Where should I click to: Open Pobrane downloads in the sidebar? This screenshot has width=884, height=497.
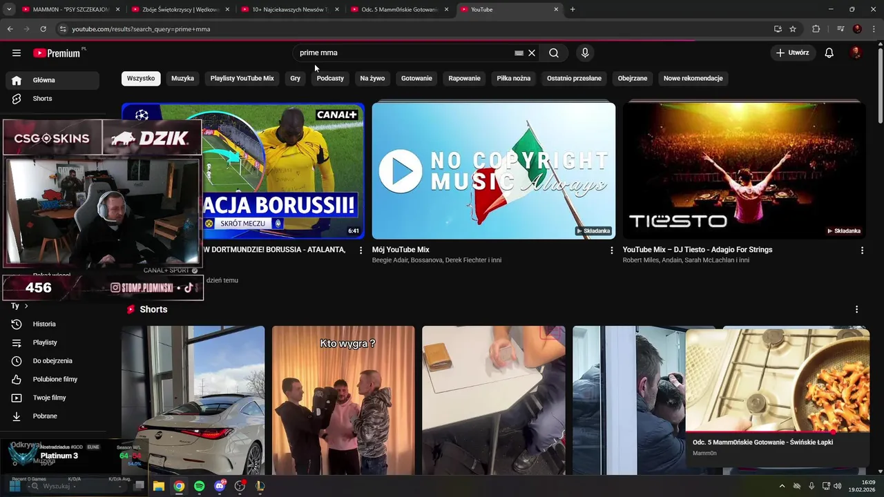pos(52,416)
